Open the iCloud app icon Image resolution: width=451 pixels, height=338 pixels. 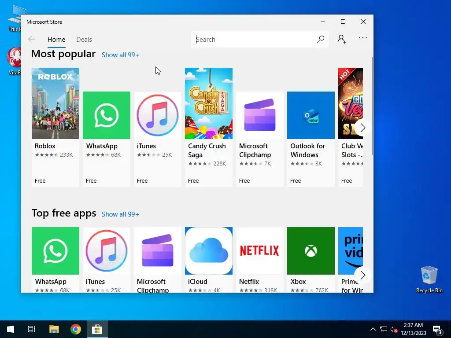point(208,251)
